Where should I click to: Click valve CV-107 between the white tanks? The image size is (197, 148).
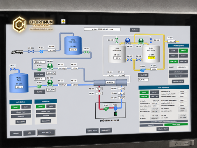coord(129,60)
